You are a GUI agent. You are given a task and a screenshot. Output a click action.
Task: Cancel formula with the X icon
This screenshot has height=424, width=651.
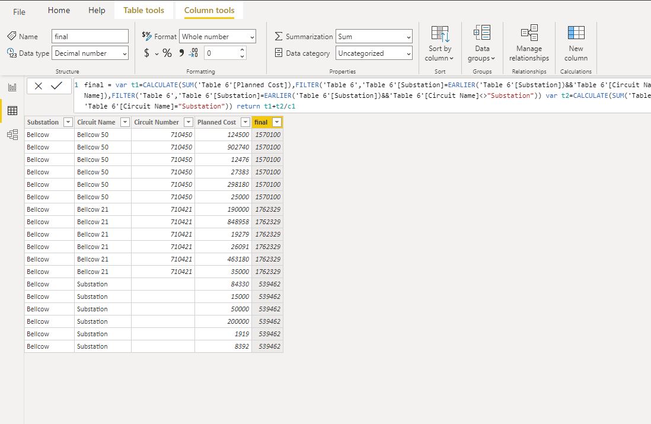pos(38,86)
